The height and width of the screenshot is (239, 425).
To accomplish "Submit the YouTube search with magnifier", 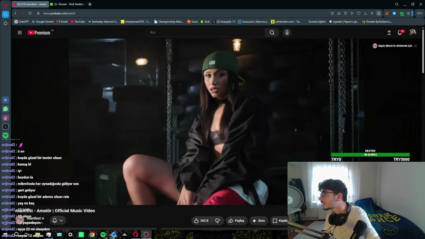I will [272, 33].
